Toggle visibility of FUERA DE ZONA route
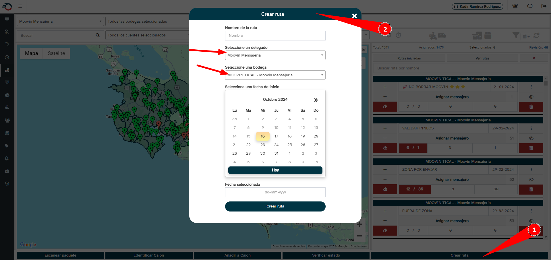The width and height of the screenshot is (551, 260). click(531, 221)
